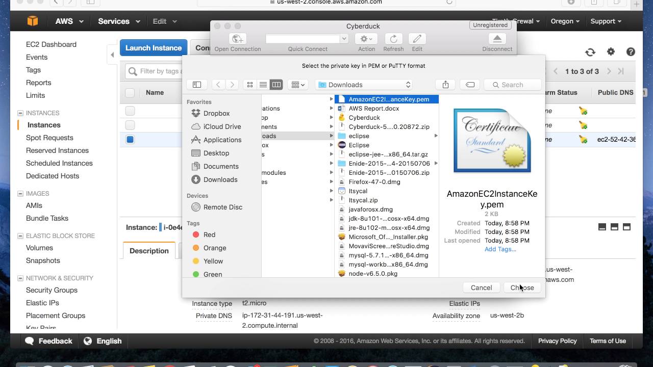Open Security Groups in sidebar
This screenshot has width=653, height=367.
coord(52,290)
